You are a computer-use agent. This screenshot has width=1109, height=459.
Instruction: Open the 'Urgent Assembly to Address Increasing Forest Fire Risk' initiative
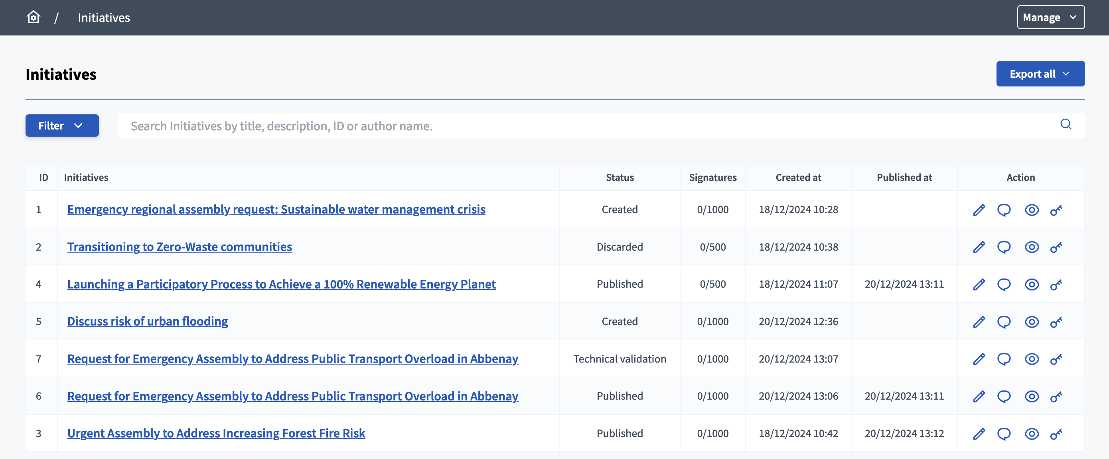pyautogui.click(x=216, y=433)
